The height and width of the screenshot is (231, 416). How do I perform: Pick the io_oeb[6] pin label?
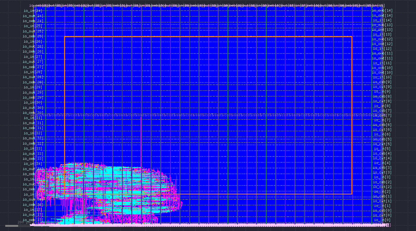pyautogui.click(x=382, y=125)
